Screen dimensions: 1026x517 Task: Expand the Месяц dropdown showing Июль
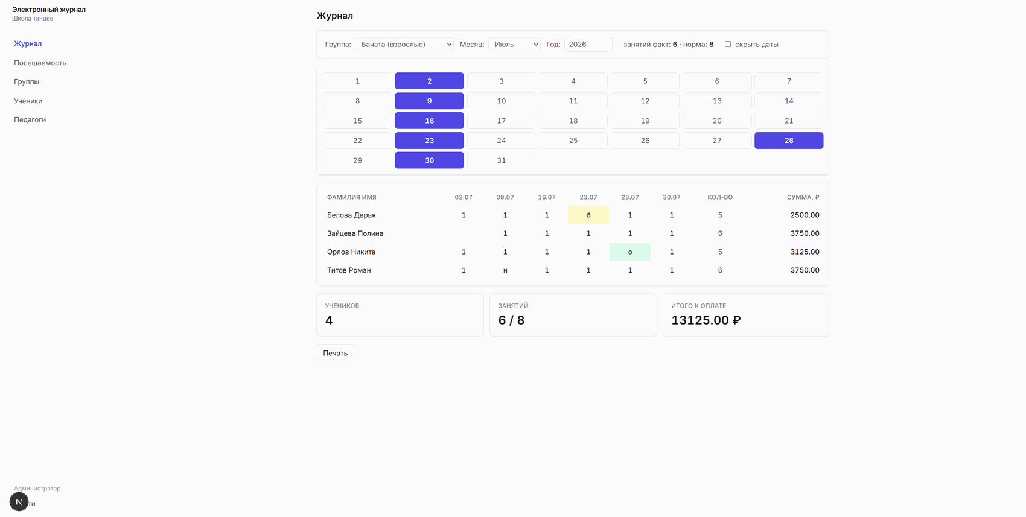pos(514,44)
